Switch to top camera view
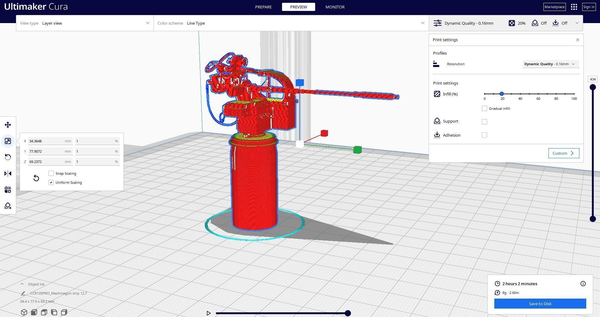The width and height of the screenshot is (600, 317). 44,312
